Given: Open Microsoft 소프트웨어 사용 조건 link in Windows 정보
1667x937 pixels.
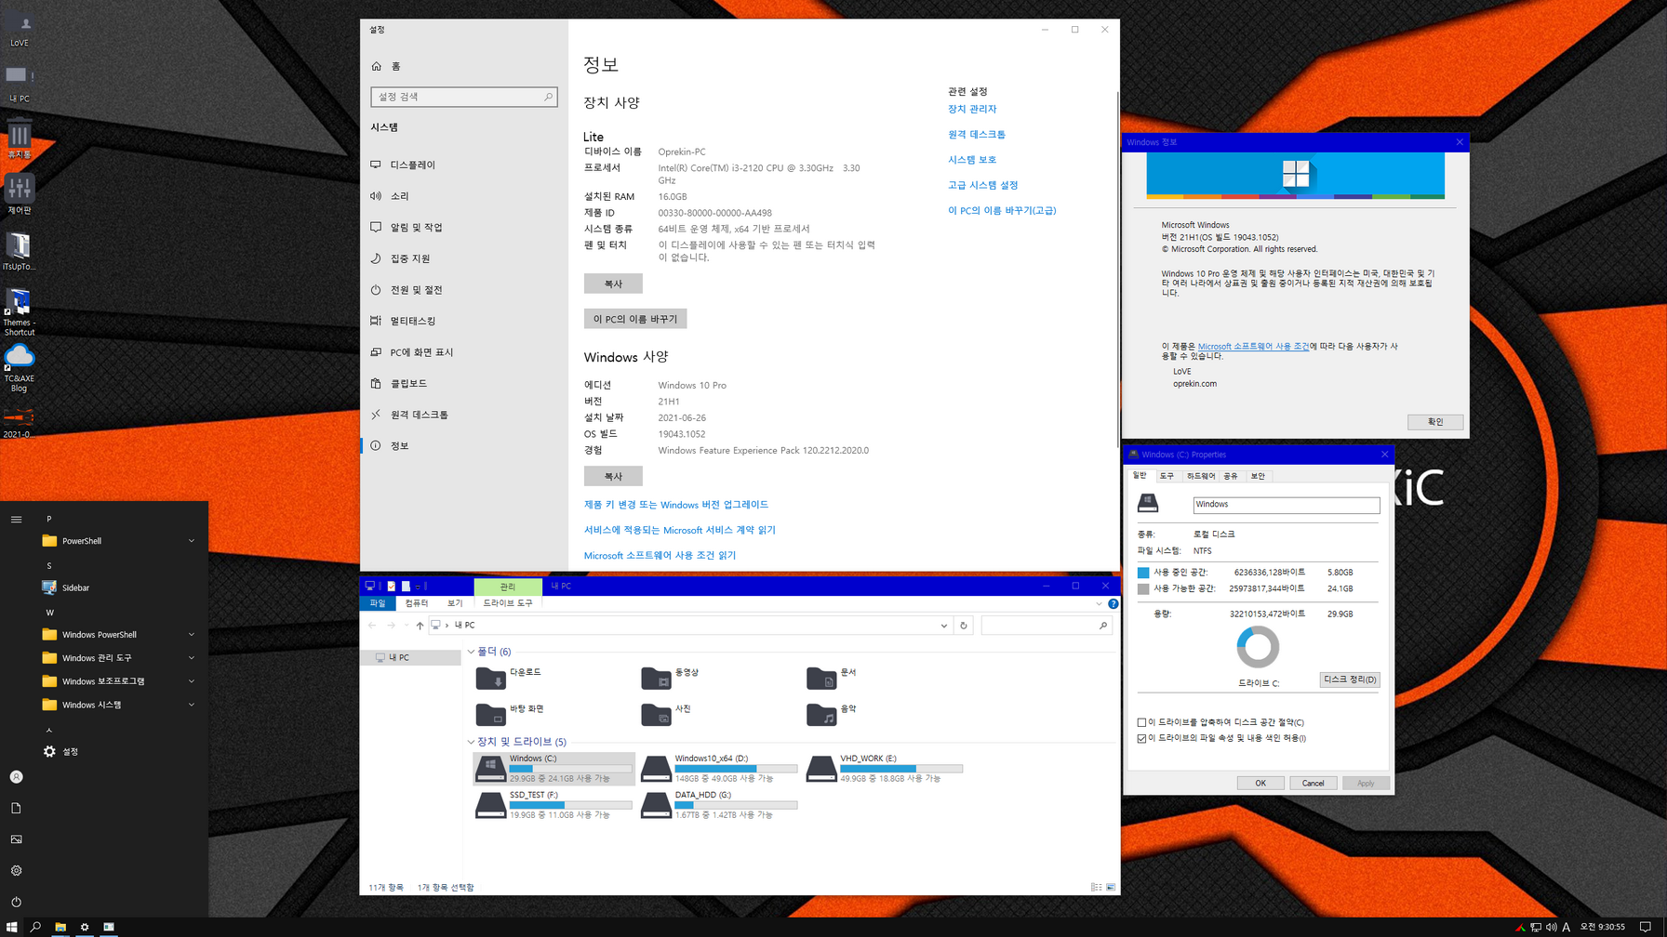Looking at the screenshot, I should tap(1253, 346).
